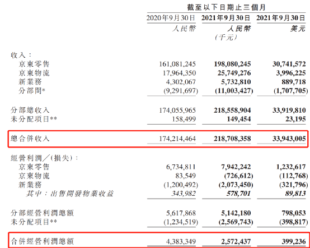This screenshot has height=248, width=310.
Task: Click the 新業務 revenue label
Action: coord(30,82)
